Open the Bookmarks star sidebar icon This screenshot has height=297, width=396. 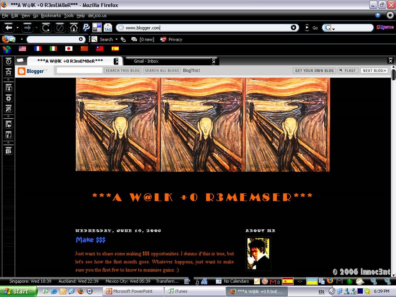point(9,72)
